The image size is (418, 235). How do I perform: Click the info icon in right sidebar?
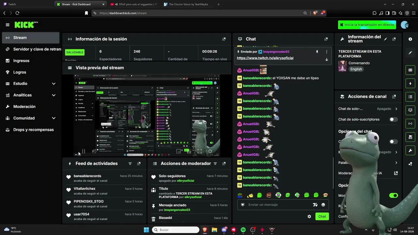pyautogui.click(x=410, y=39)
